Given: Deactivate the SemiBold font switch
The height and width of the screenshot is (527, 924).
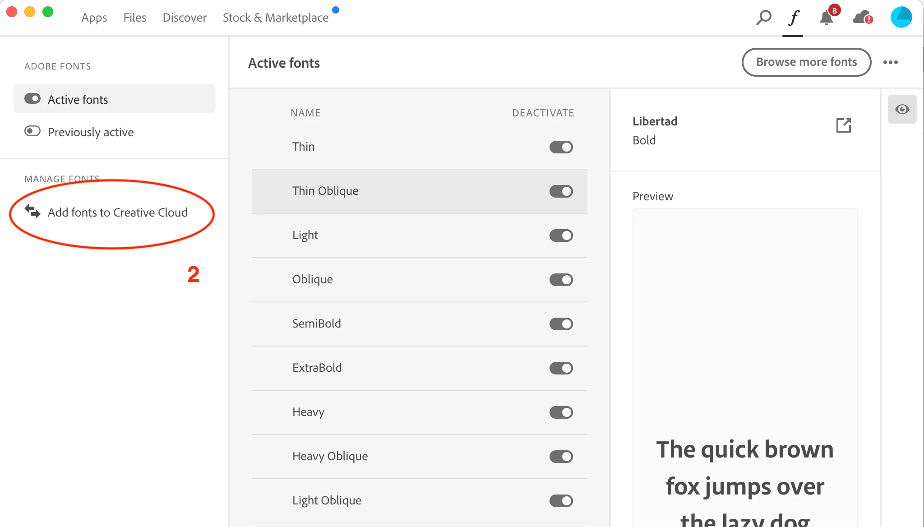Looking at the screenshot, I should coord(561,324).
